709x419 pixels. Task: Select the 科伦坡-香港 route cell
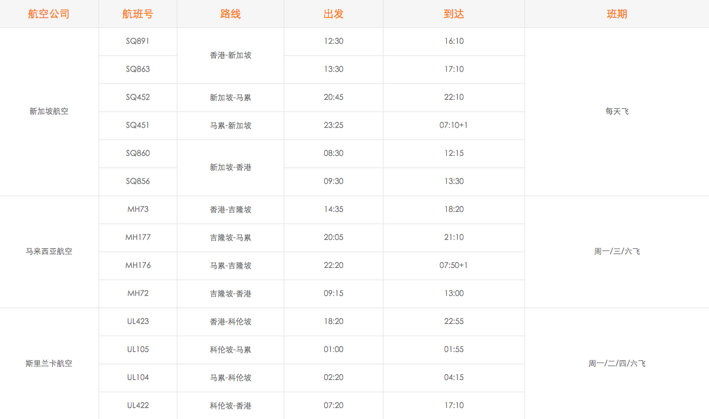231,405
